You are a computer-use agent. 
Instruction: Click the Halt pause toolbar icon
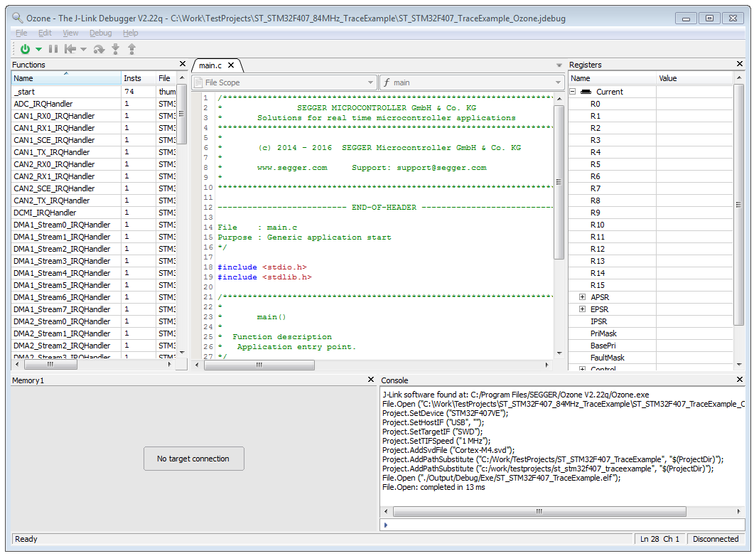(53, 48)
